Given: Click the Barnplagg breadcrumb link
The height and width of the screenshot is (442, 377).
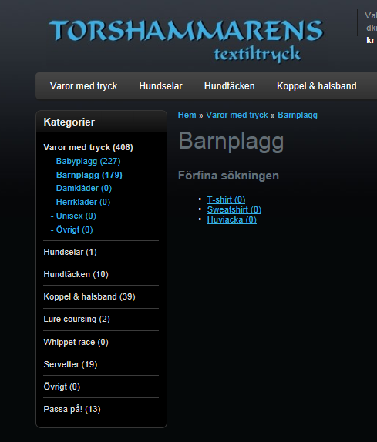Looking at the screenshot, I should [x=298, y=115].
